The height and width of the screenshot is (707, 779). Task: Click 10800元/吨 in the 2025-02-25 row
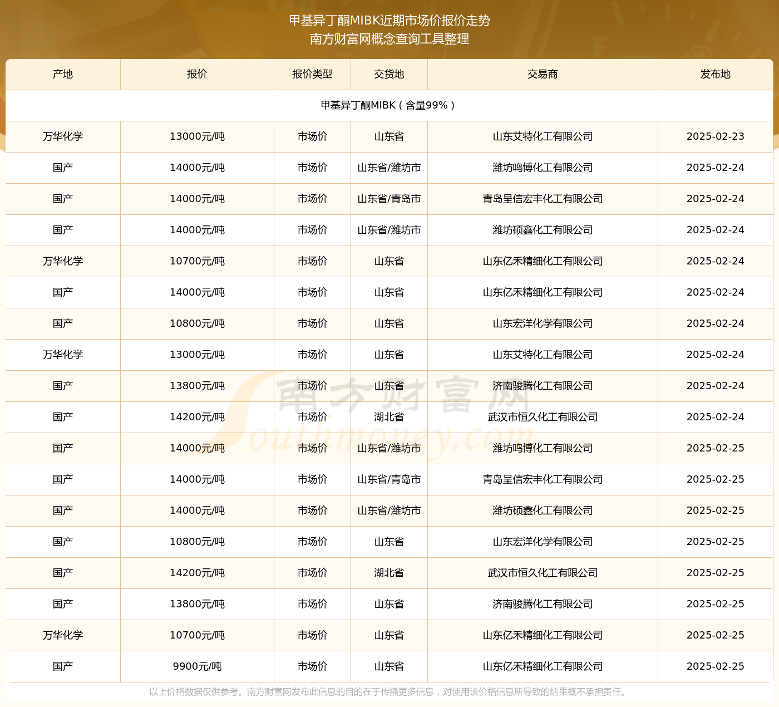(x=197, y=542)
